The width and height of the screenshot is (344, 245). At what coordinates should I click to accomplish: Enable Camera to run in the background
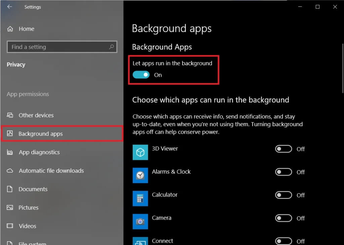[x=283, y=218]
